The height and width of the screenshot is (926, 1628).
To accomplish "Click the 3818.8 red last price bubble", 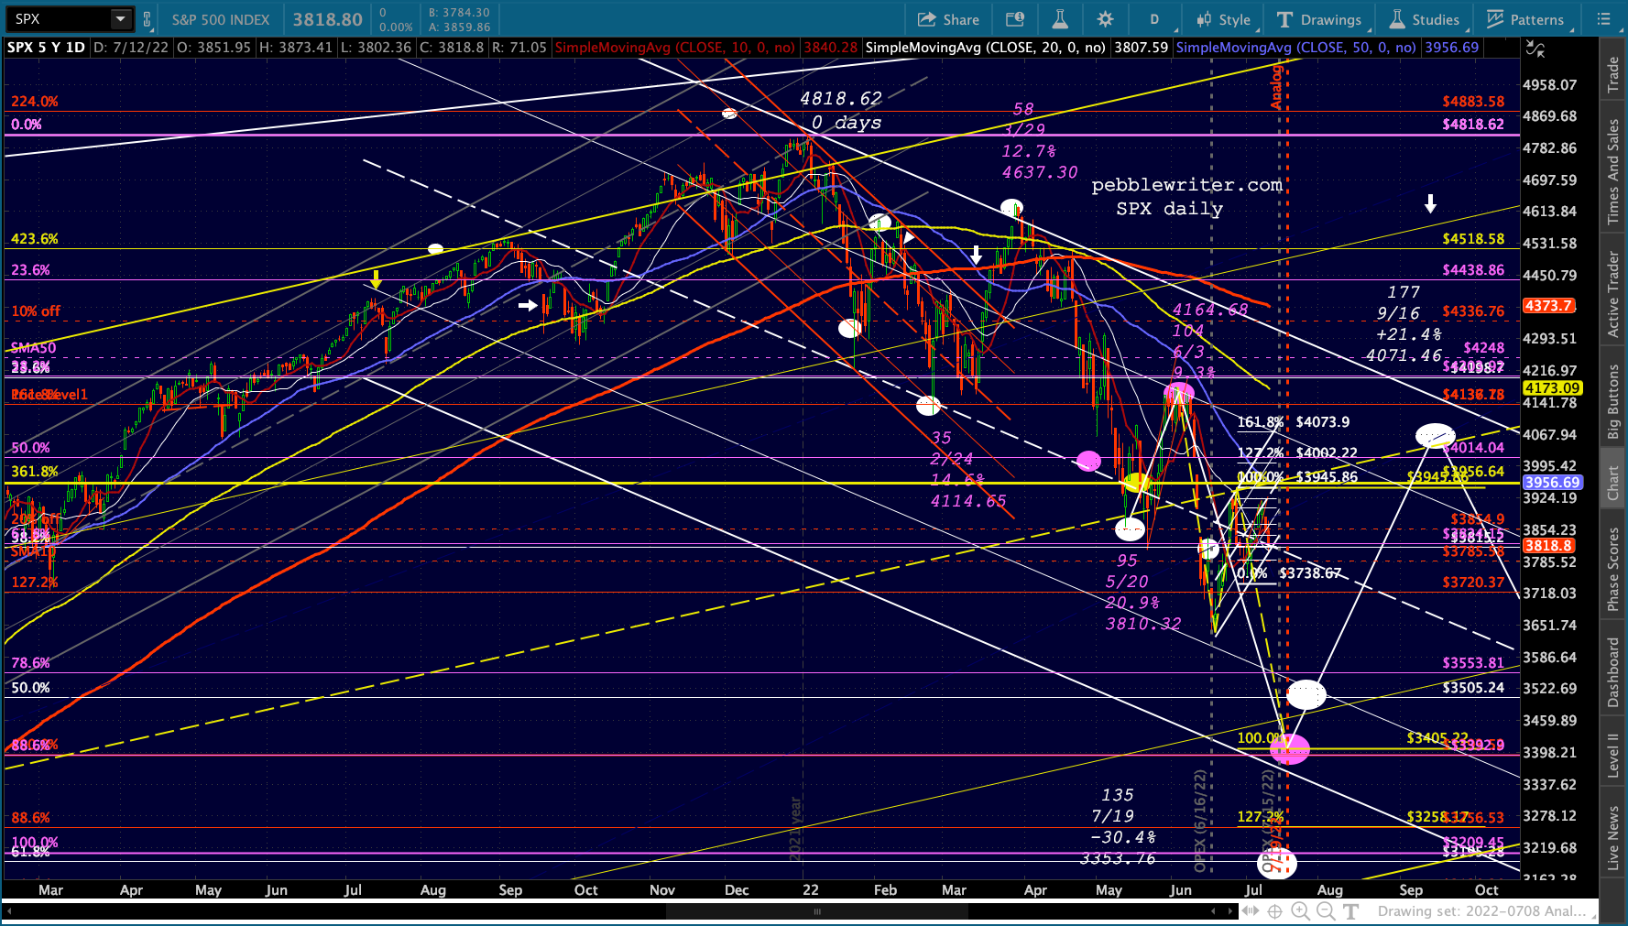I will (1548, 545).
